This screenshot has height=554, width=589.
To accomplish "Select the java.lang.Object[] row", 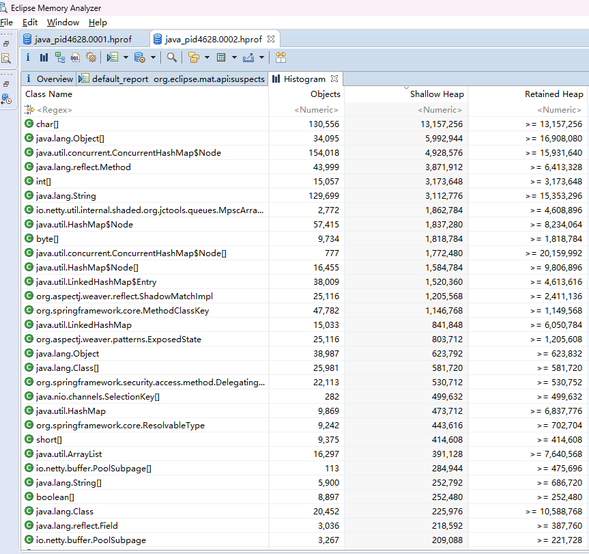I will click(x=304, y=138).
